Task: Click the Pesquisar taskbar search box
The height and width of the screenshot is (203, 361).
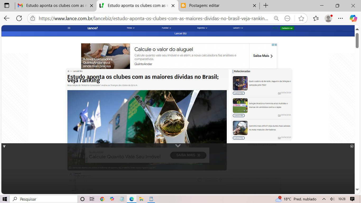Action: tap(44, 199)
